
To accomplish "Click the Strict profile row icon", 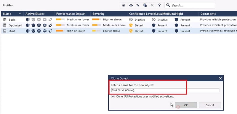I will click(5, 31).
